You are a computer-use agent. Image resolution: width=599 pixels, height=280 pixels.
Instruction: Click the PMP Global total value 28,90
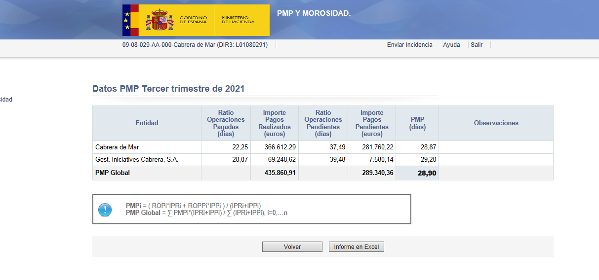(x=427, y=174)
